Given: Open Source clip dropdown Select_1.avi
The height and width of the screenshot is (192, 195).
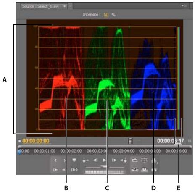Looking at the screenshot, I should 44,6.
